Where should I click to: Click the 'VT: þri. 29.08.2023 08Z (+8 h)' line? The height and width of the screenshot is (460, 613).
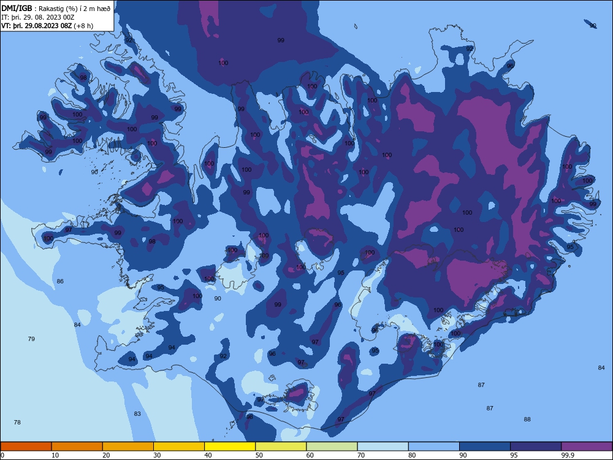(47, 26)
